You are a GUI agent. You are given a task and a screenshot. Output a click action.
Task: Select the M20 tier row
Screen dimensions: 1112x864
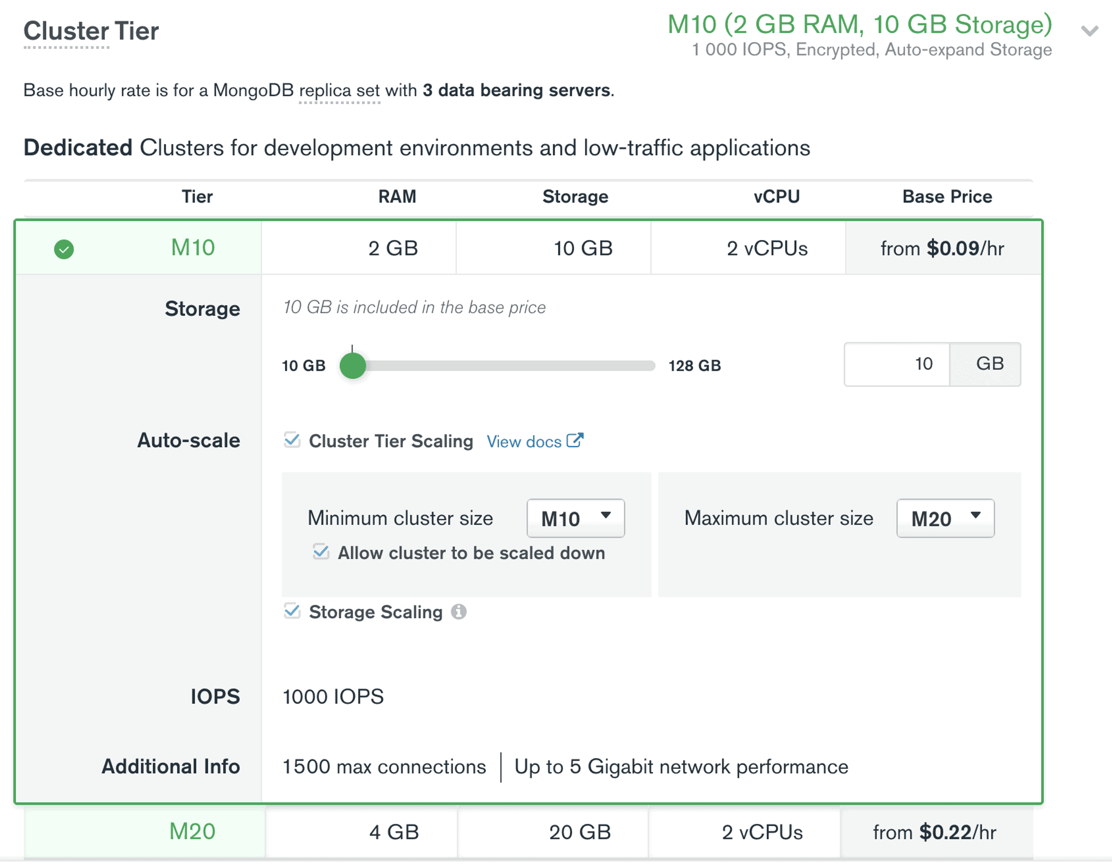pyautogui.click(x=528, y=832)
